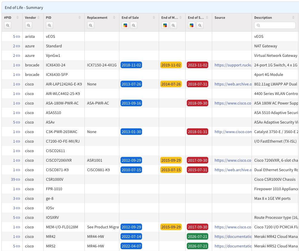Open the support.ruckus source link for ICX6430-24
The image size is (299, 251).
point(233,65)
